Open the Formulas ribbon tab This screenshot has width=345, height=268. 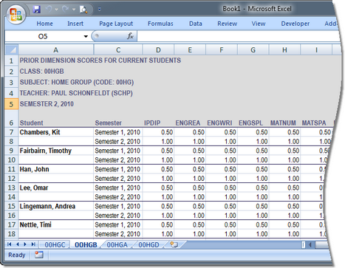160,24
